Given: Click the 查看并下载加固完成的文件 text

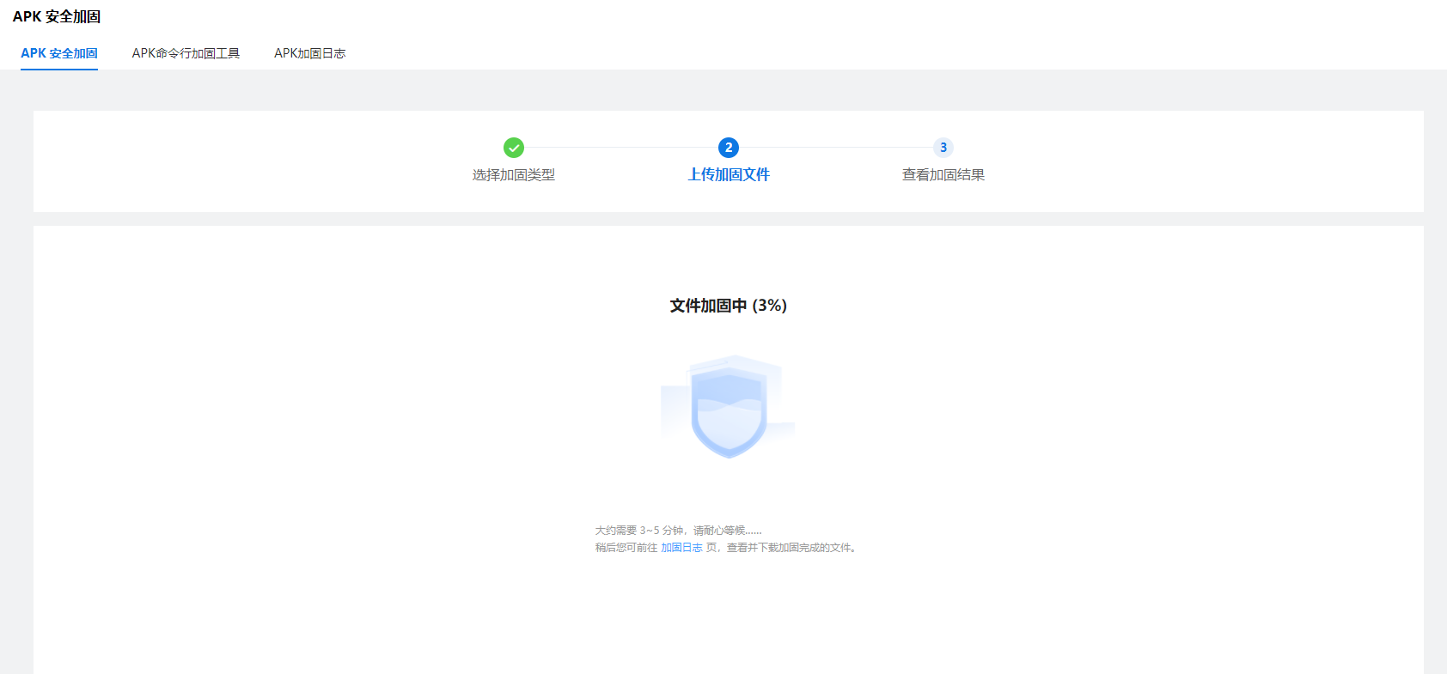Looking at the screenshot, I should [791, 548].
